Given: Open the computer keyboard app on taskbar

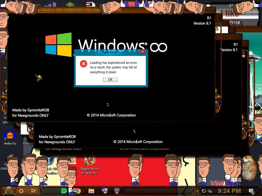Looking at the screenshot, I should 105,190.
